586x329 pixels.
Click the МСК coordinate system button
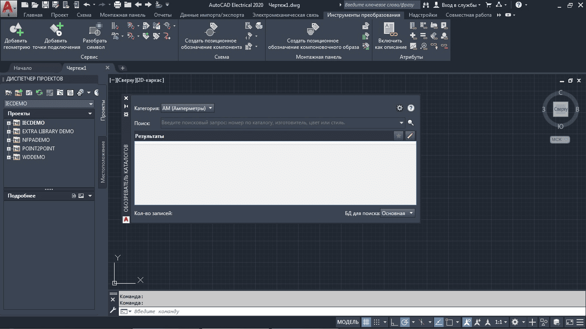[x=560, y=139]
